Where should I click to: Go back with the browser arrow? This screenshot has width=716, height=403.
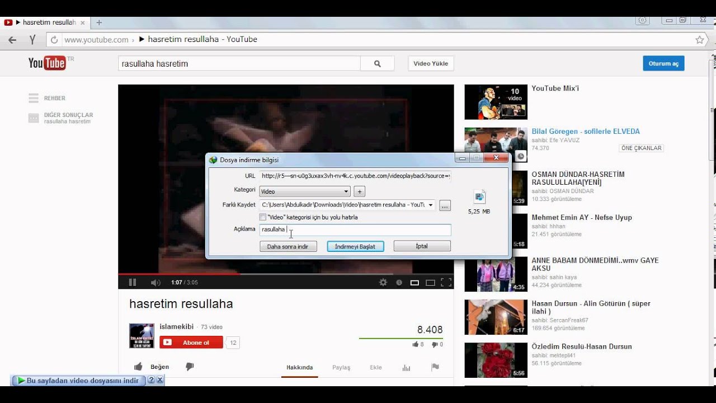12,40
